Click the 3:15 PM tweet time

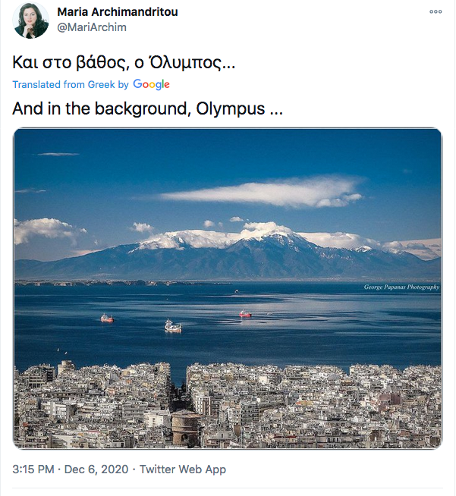coord(33,469)
